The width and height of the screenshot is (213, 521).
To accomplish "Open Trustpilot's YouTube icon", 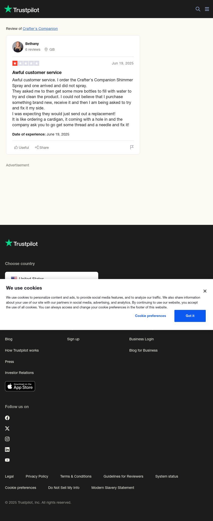I will coord(7,460).
